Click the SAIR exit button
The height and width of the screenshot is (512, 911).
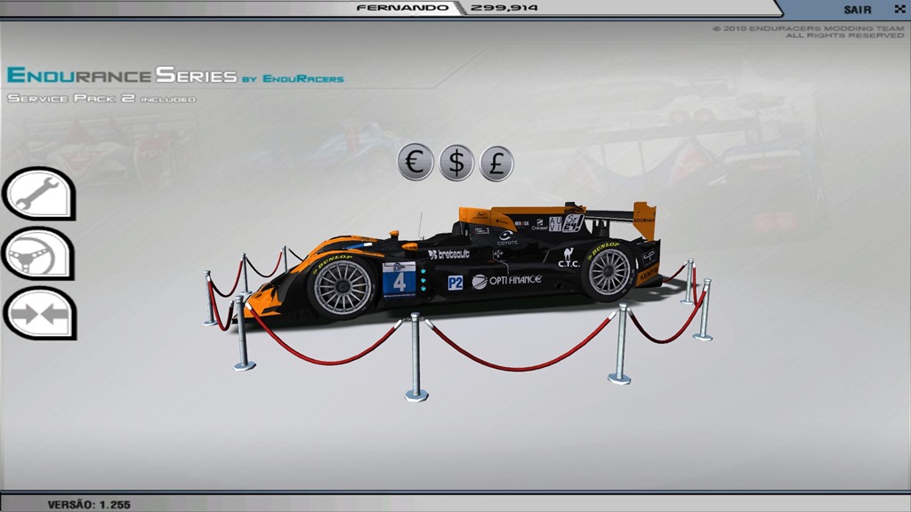click(x=858, y=9)
